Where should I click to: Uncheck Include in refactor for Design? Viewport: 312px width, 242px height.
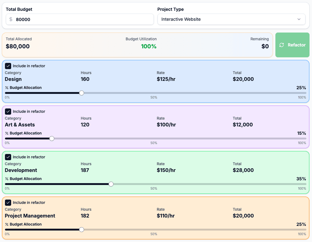point(8,66)
